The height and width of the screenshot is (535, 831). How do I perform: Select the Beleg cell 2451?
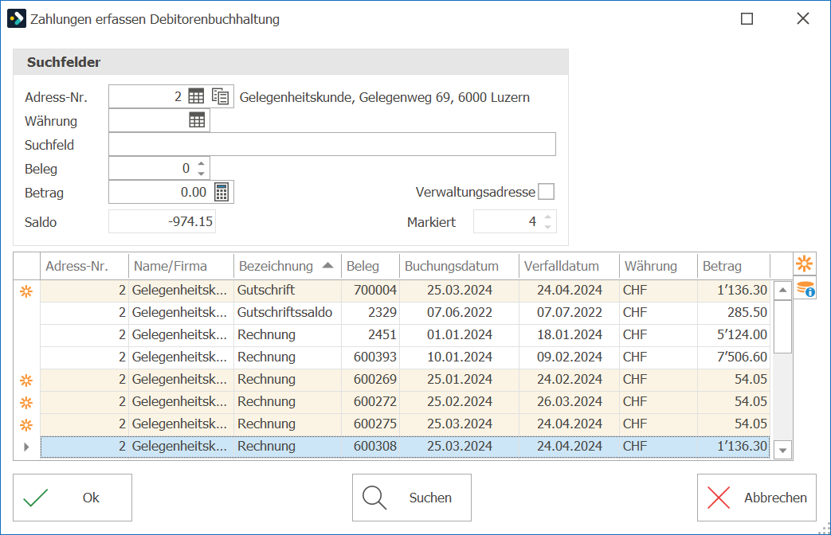(x=370, y=334)
